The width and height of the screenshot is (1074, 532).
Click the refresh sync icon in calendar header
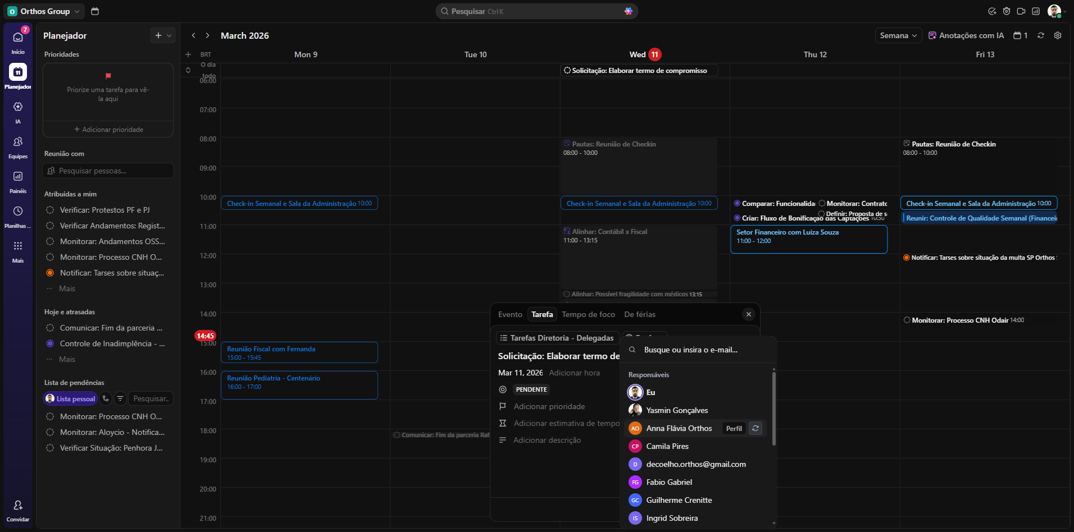click(x=1041, y=35)
